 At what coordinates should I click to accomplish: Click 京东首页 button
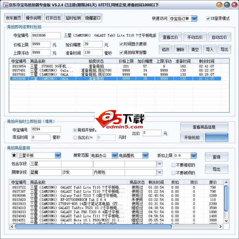pos(13,18)
